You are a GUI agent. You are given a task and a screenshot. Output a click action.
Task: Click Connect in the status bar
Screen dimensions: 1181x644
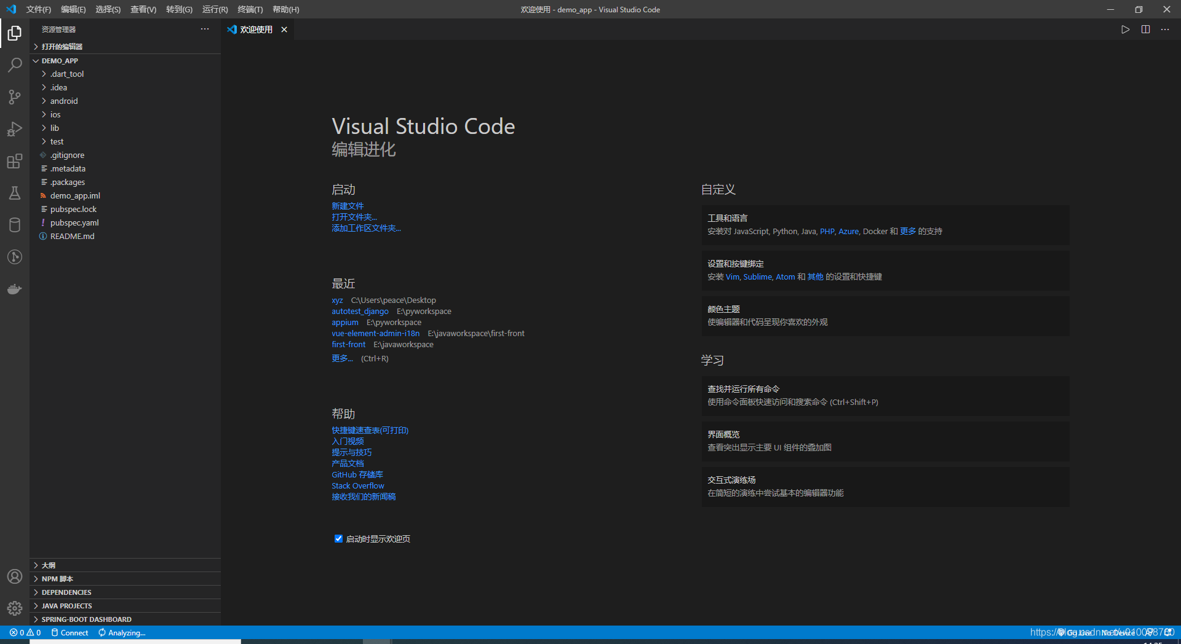coord(70,632)
